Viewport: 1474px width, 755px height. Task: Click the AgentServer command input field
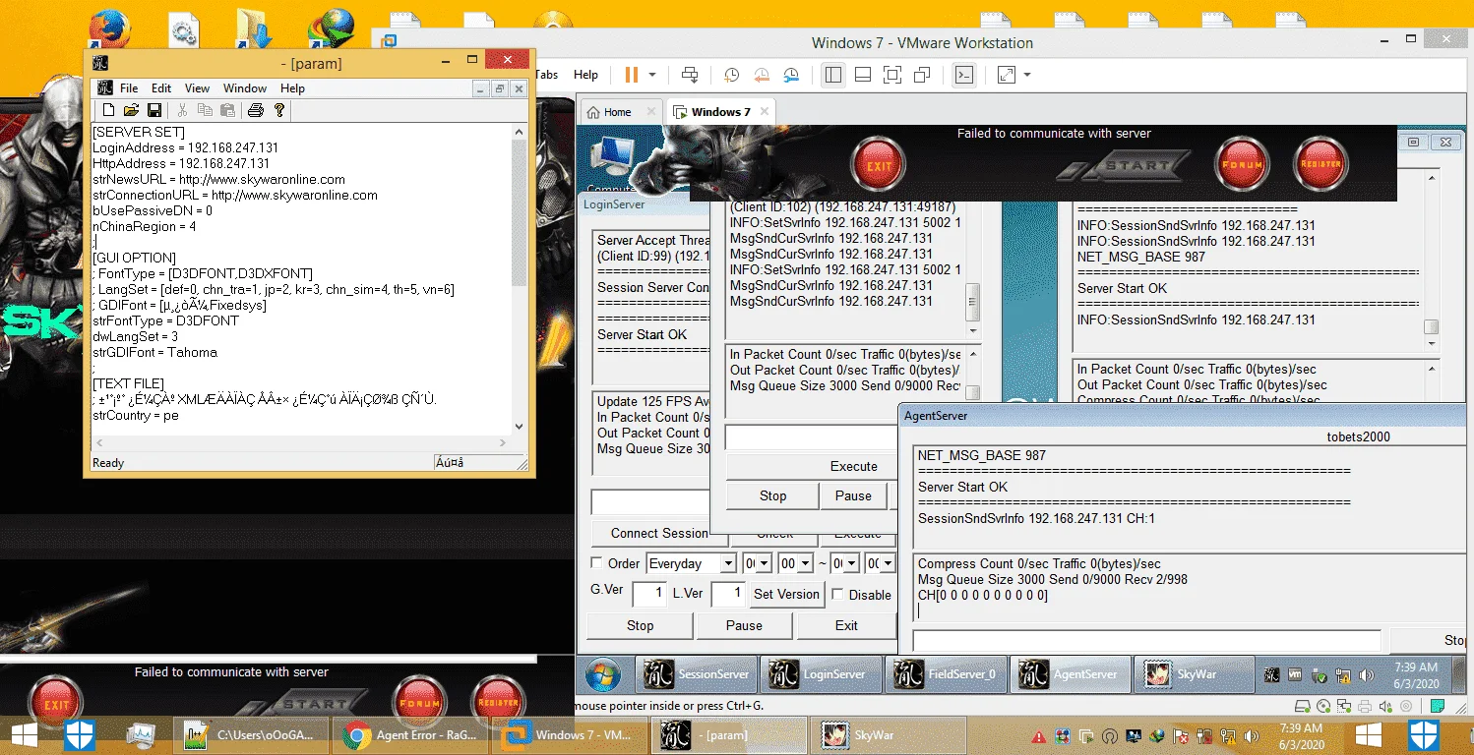coord(1146,640)
